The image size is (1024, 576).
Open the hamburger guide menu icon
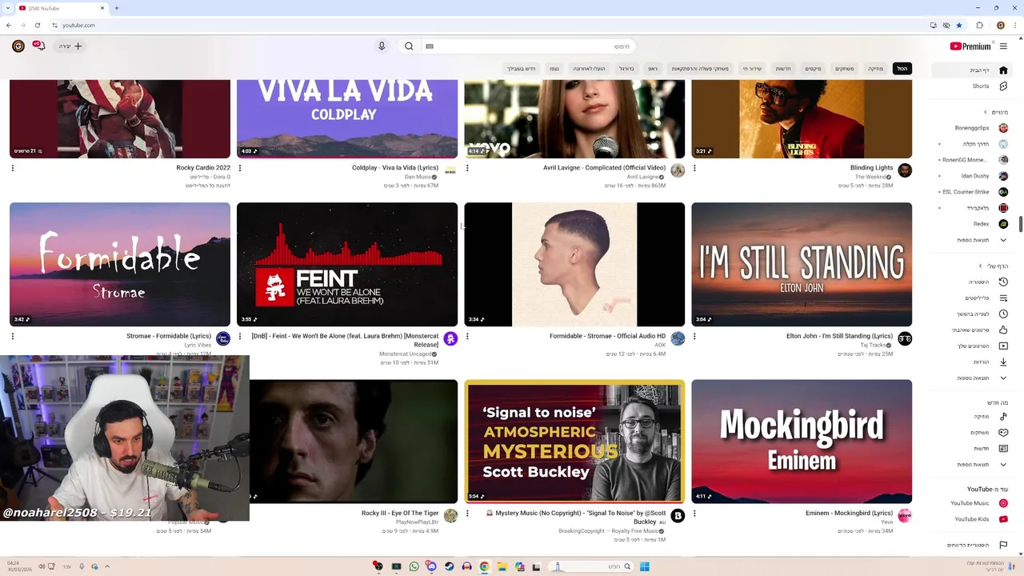(1003, 46)
